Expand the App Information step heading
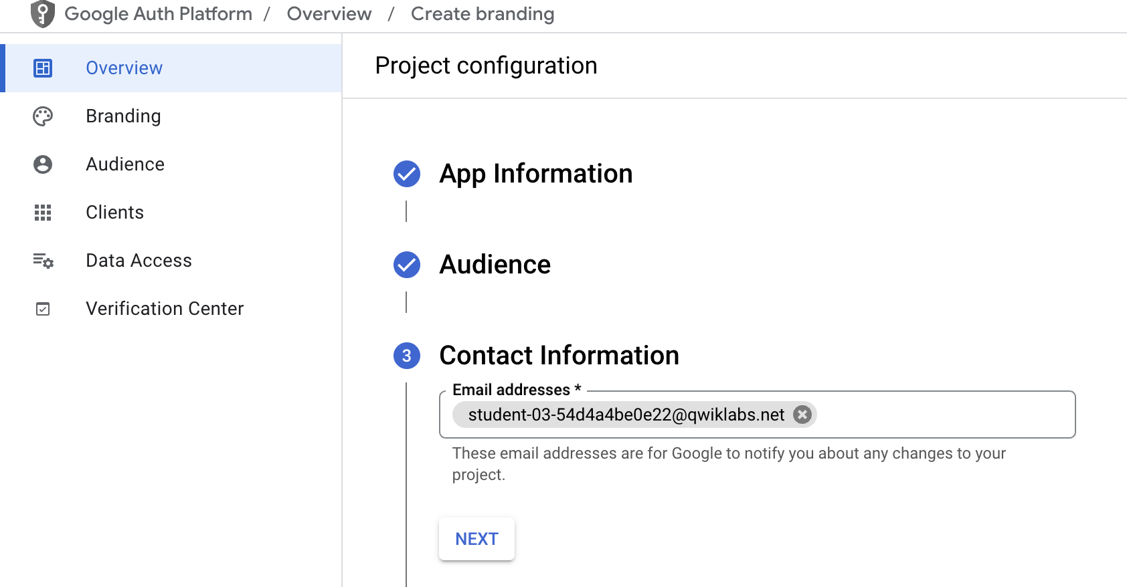This screenshot has height=587, width=1127. coord(536,174)
